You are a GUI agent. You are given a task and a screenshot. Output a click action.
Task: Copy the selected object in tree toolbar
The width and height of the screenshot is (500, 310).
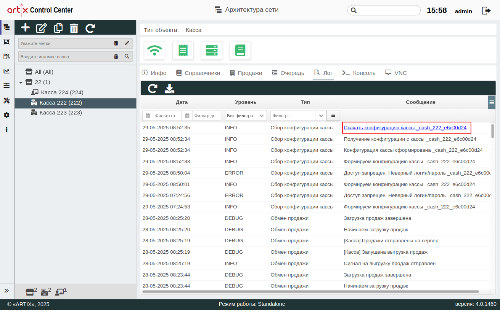[x=58, y=28]
